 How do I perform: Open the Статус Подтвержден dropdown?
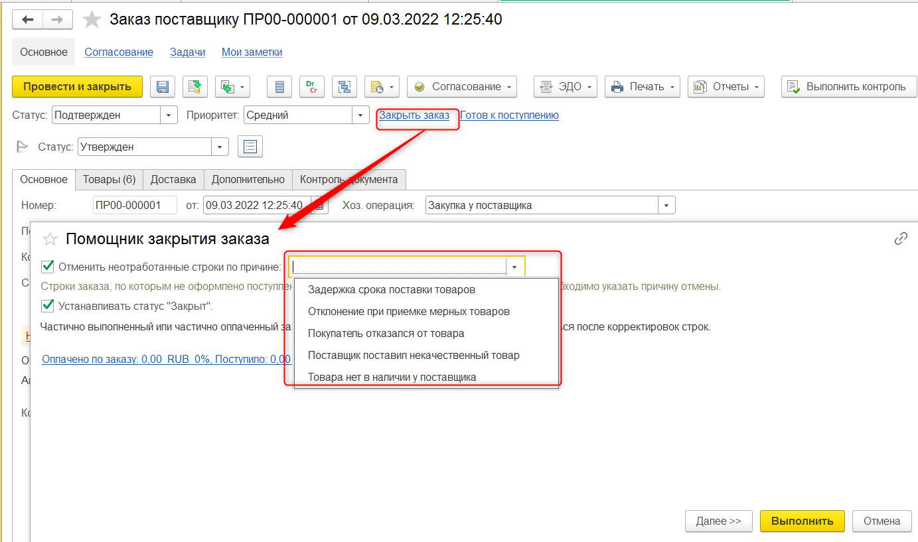(169, 115)
